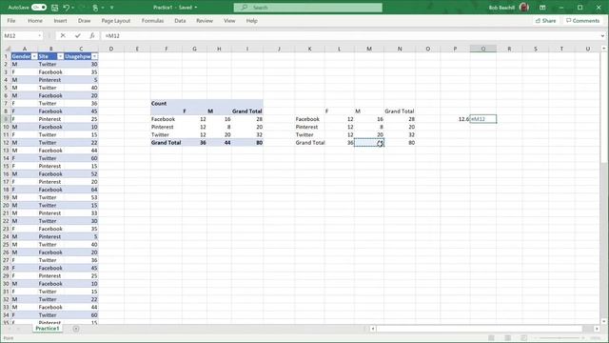Click the Practice1 sheet tab
The image size is (609, 343).
[48, 329]
